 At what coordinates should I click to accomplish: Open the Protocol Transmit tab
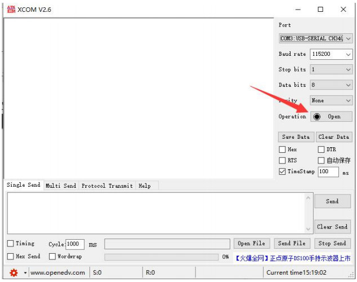(107, 186)
